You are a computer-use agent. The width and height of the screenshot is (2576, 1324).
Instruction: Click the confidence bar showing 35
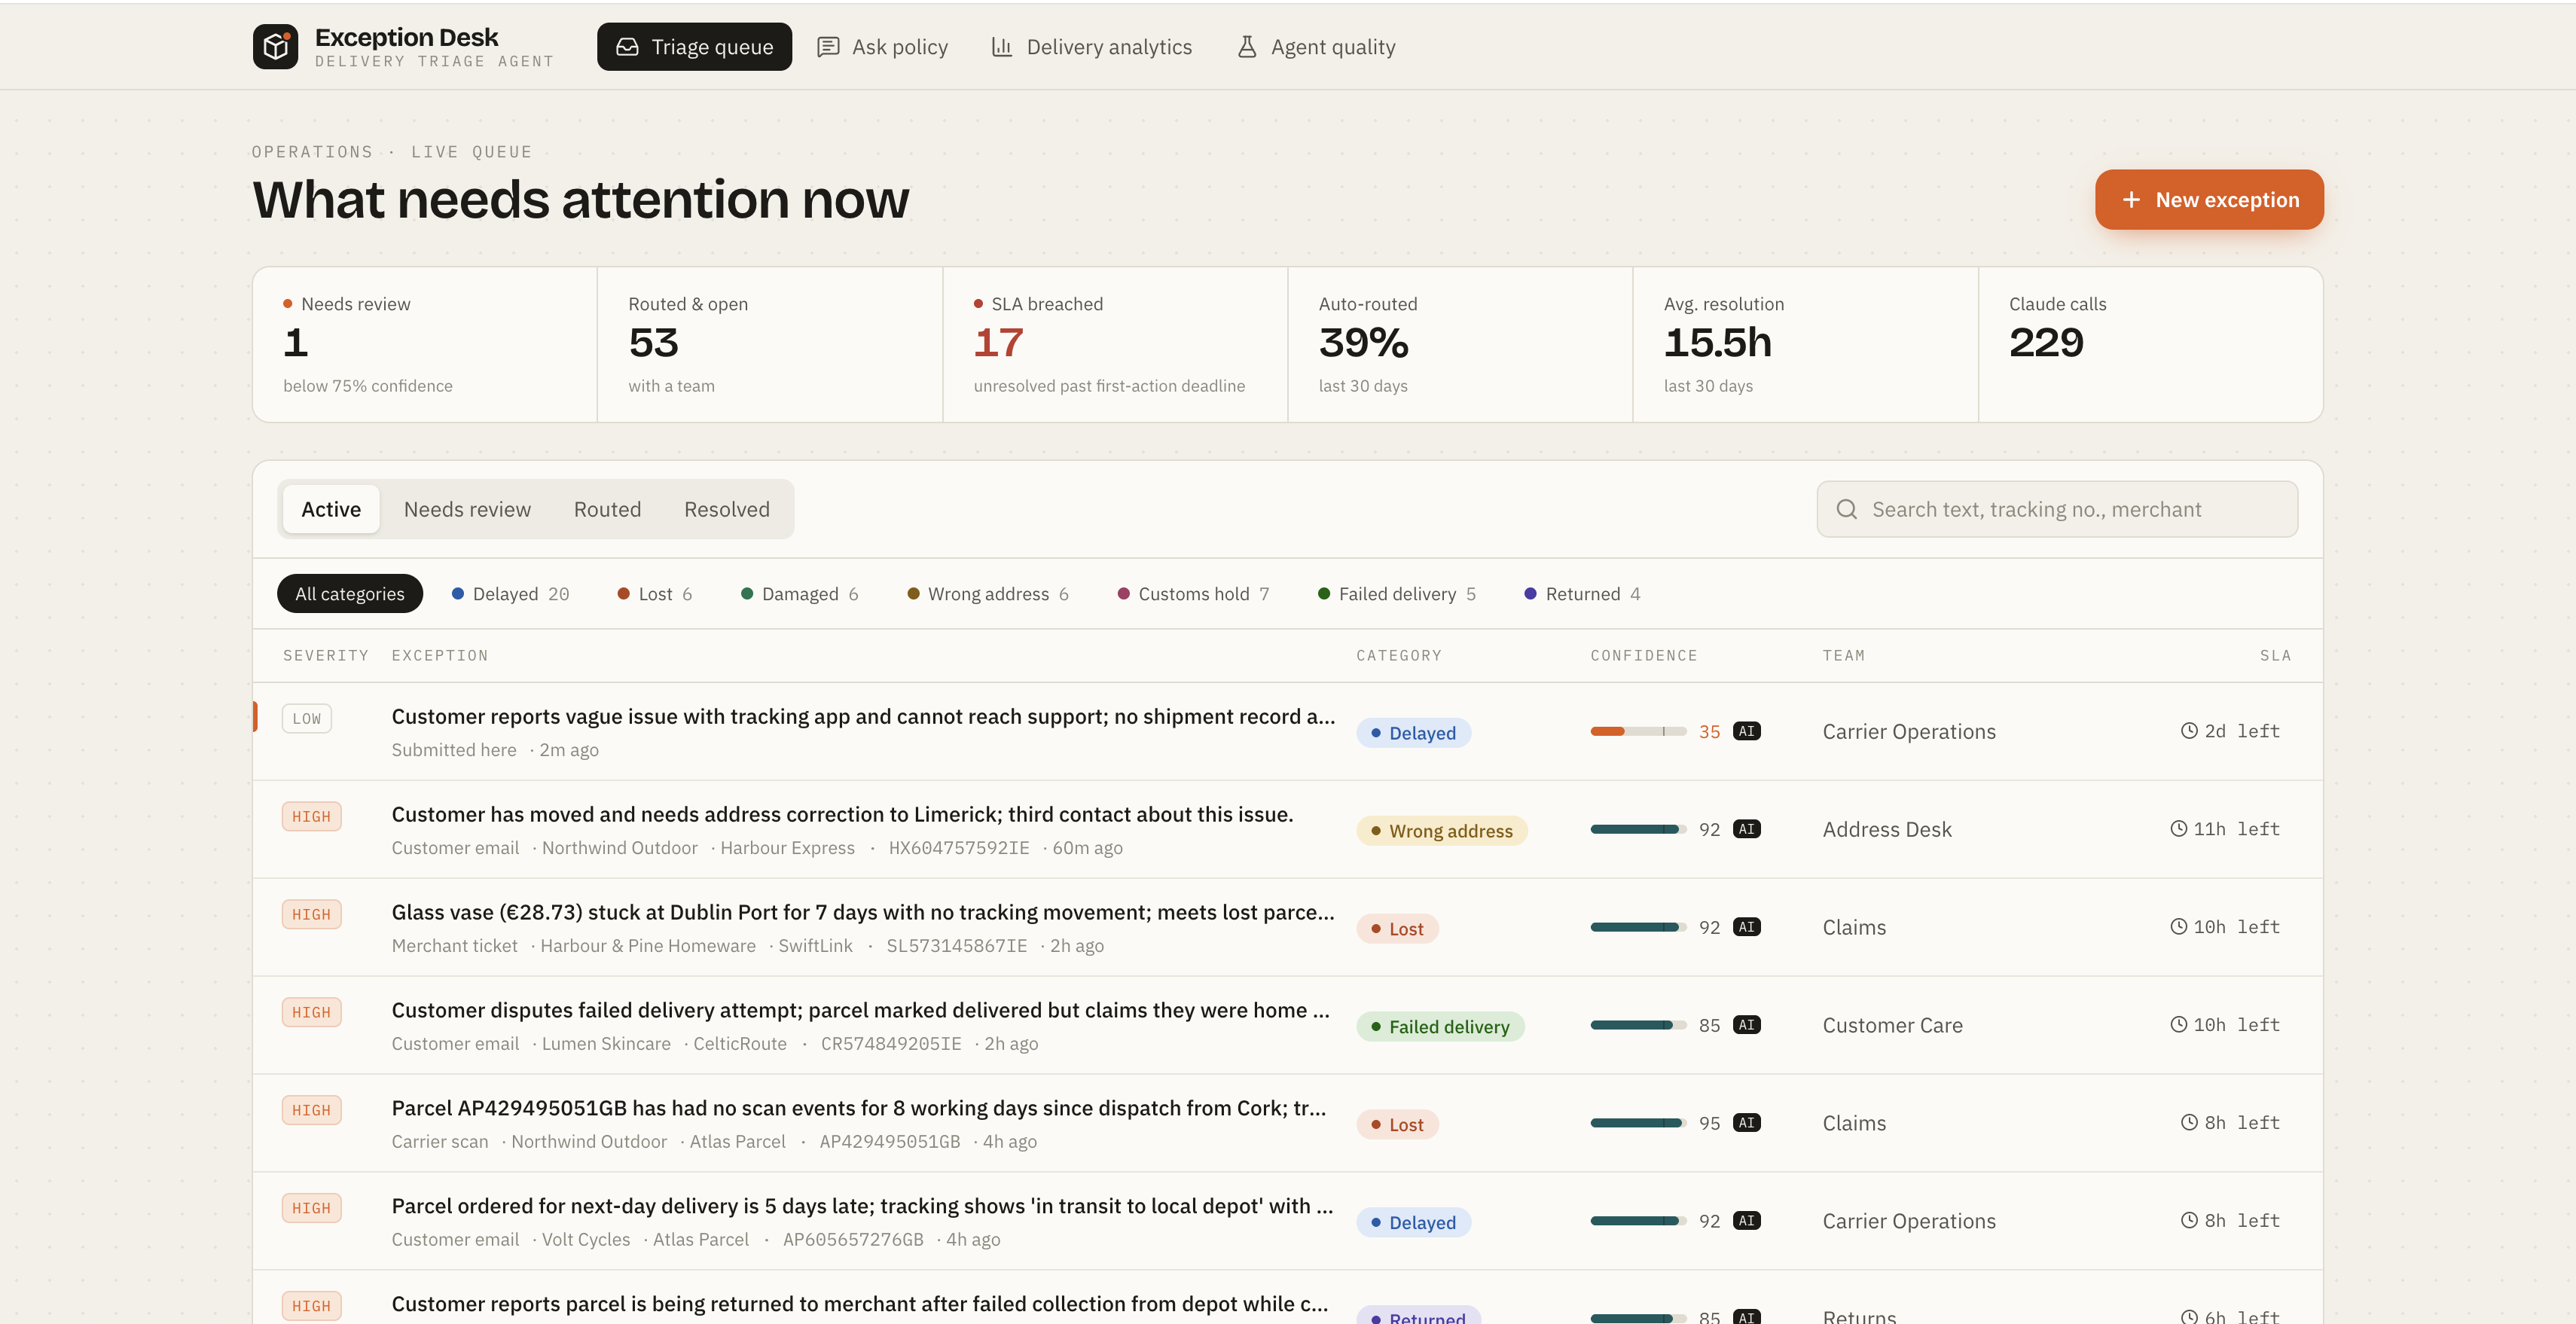pos(1638,731)
